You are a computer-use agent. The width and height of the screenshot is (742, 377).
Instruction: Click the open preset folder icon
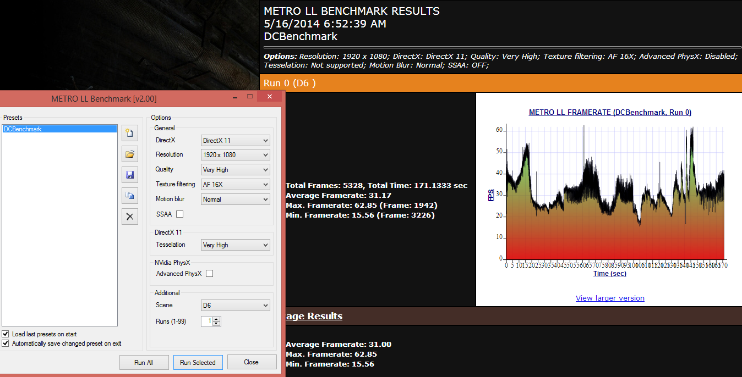[x=130, y=154]
